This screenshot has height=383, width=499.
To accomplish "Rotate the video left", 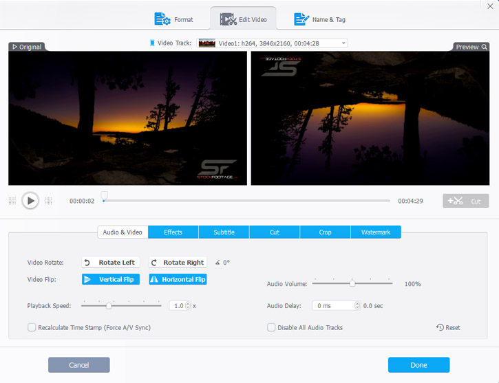I will pyautogui.click(x=111, y=262).
